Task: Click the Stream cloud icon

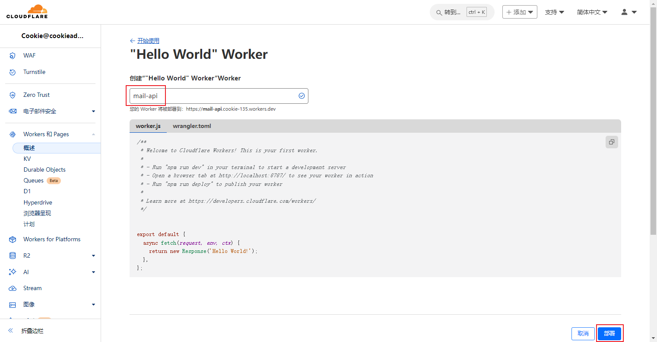Action: (x=13, y=288)
